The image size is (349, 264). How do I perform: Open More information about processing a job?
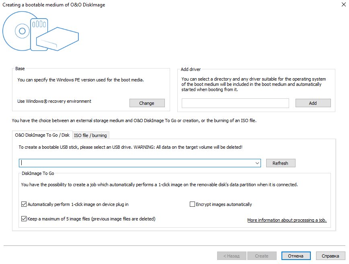pos(287,220)
